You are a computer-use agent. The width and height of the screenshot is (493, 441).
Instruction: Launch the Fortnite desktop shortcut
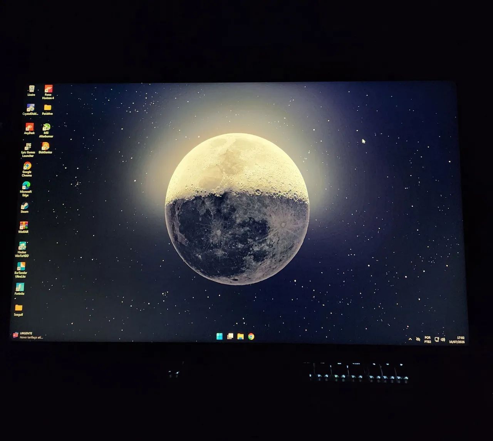pyautogui.click(x=20, y=289)
